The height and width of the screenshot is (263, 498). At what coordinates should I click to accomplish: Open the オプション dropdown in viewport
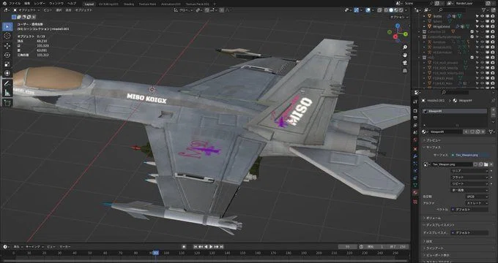[x=399, y=17]
